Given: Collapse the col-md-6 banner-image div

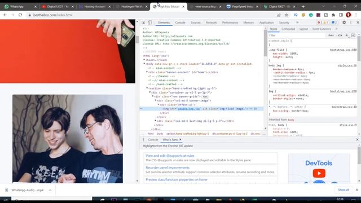Looking at the screenshot, I should 156,100.
